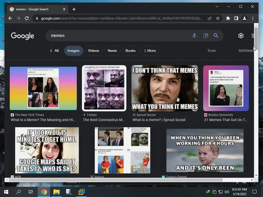The height and width of the screenshot is (197, 263).
Task: Open the Extensions puzzle-piece menu
Action: coord(228,18)
